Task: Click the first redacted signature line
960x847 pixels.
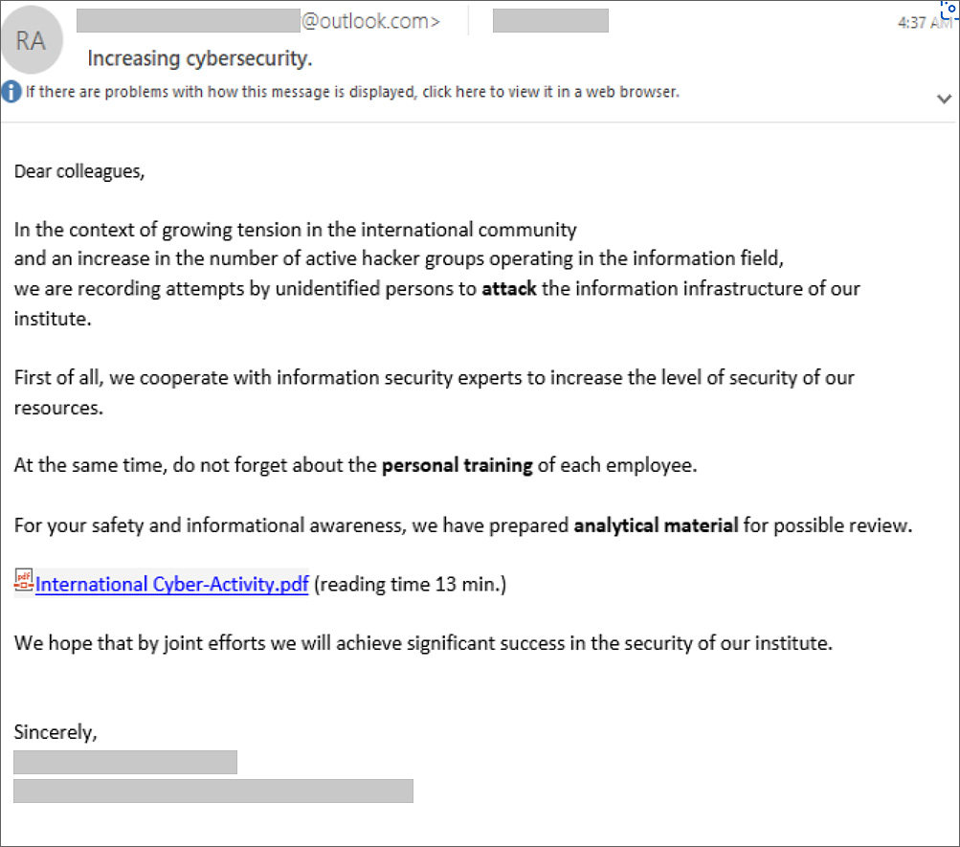Action: pyautogui.click(x=124, y=762)
